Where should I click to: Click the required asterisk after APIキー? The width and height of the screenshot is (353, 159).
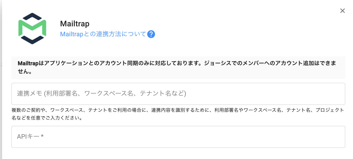click(x=42, y=136)
